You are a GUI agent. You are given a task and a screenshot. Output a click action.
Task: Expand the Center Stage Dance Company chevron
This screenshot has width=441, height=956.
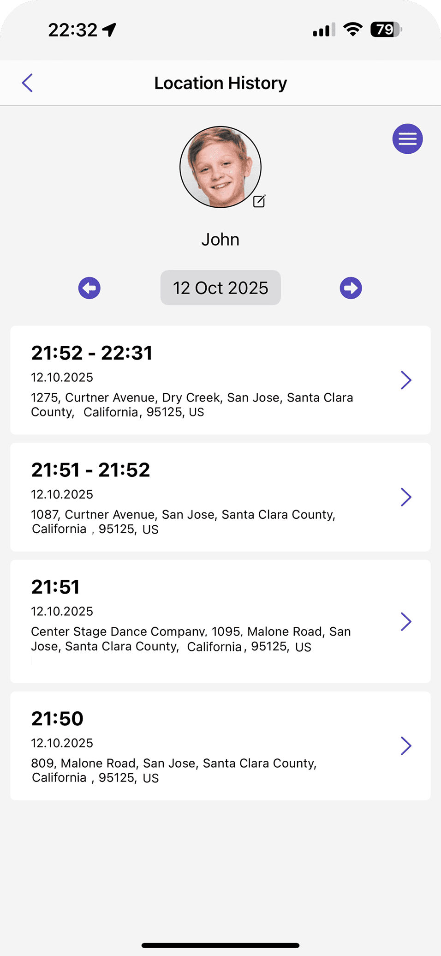coord(406,621)
